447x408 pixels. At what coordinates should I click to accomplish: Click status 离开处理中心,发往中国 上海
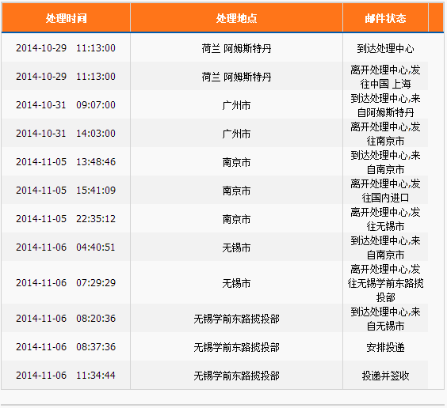click(385, 77)
